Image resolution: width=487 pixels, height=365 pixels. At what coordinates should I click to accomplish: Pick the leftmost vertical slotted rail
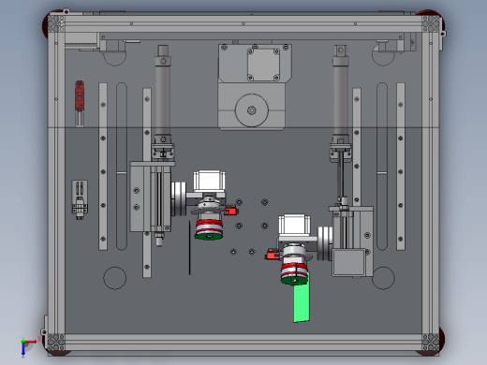click(103, 167)
